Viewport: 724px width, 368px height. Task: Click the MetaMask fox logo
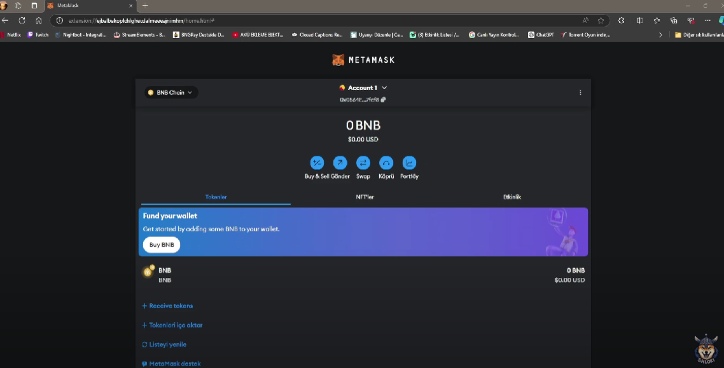[338, 60]
